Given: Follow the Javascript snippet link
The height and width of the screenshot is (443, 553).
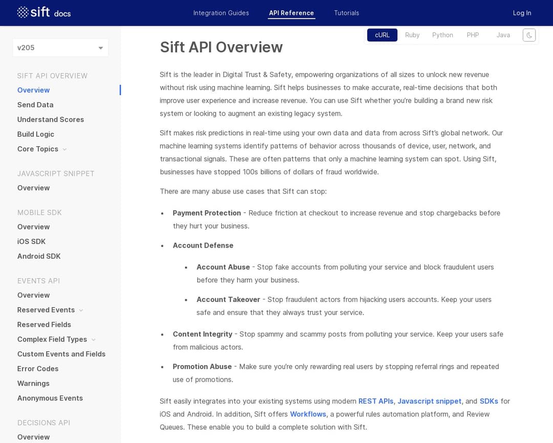Looking at the screenshot, I should point(429,401).
